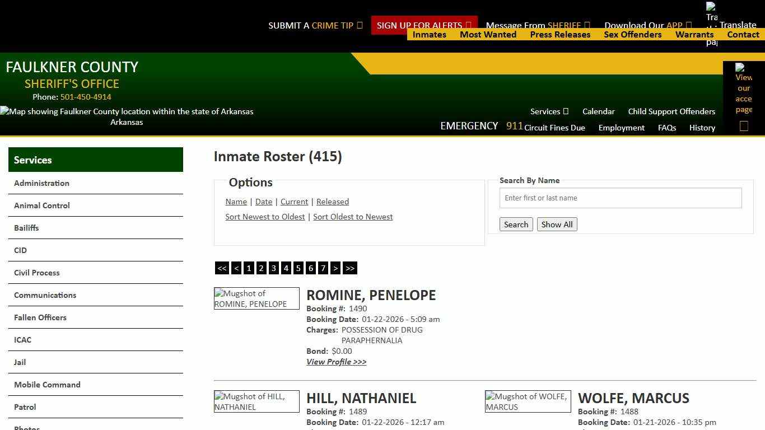Open the Inmates navigation tab
765x430 pixels.
coord(429,34)
